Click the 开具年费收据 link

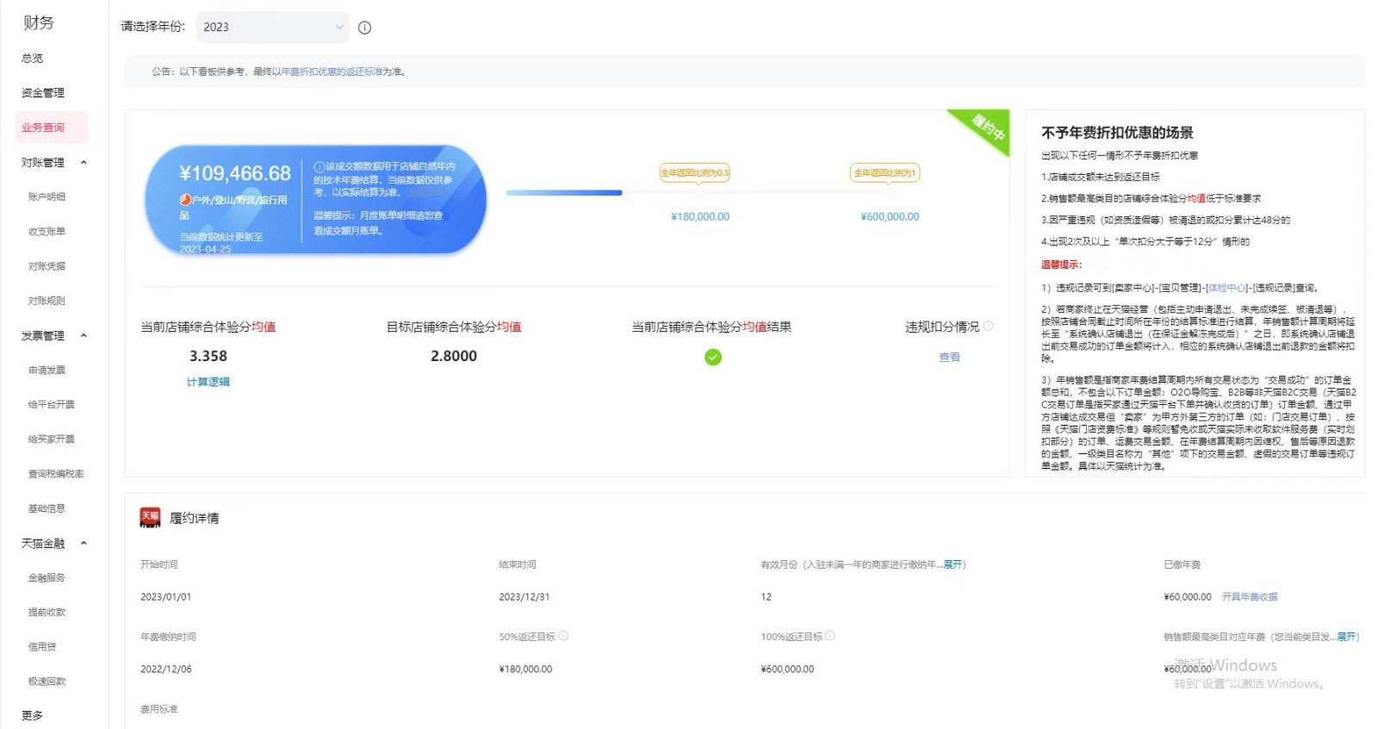pos(1250,596)
